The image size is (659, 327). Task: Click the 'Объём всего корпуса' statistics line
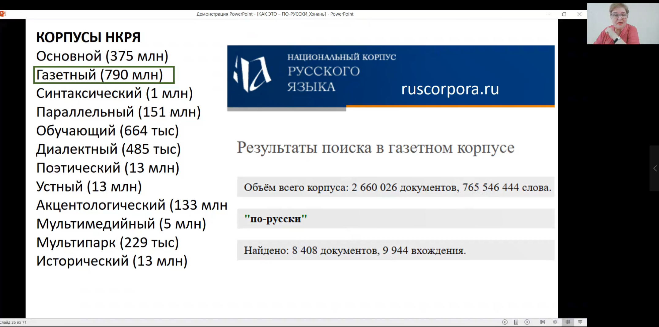(x=396, y=187)
